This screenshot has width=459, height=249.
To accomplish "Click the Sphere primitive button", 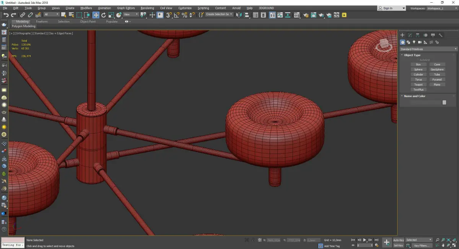I will coord(418,70).
